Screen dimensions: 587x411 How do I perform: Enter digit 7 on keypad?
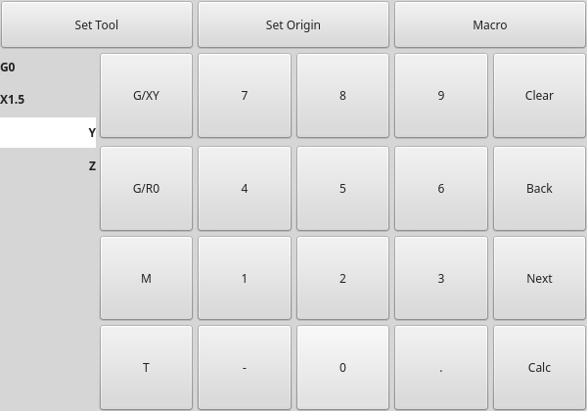pyautogui.click(x=245, y=95)
